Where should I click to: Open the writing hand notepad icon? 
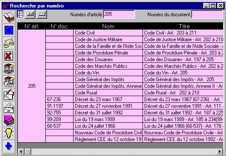click(x=9, y=95)
